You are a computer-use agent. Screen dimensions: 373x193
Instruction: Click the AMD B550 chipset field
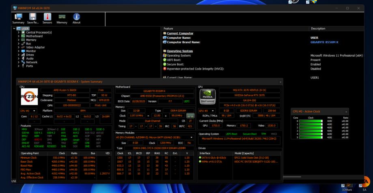tap(162, 96)
